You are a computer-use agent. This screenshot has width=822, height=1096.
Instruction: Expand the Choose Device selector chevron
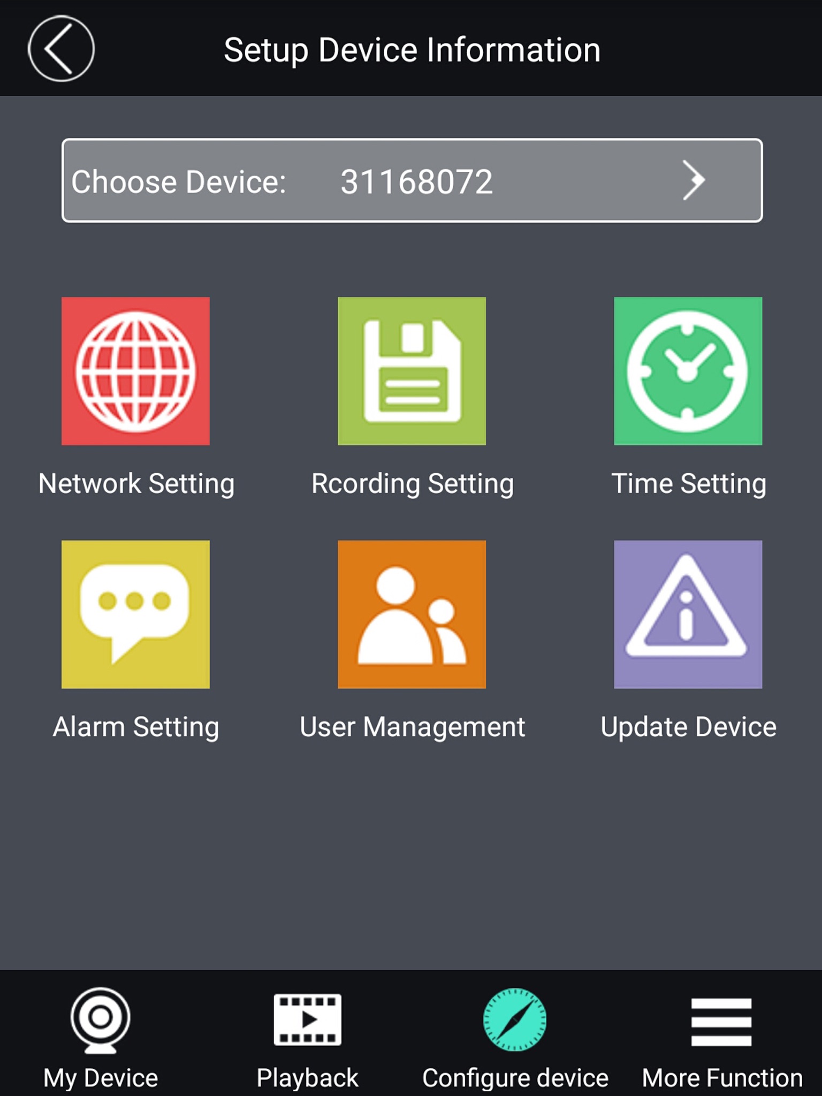pos(694,181)
